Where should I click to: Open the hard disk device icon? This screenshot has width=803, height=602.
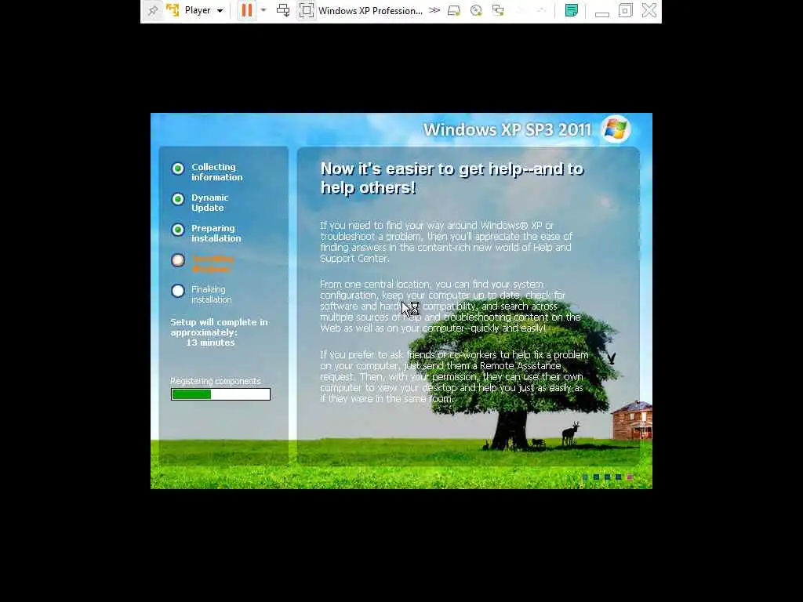click(x=454, y=10)
